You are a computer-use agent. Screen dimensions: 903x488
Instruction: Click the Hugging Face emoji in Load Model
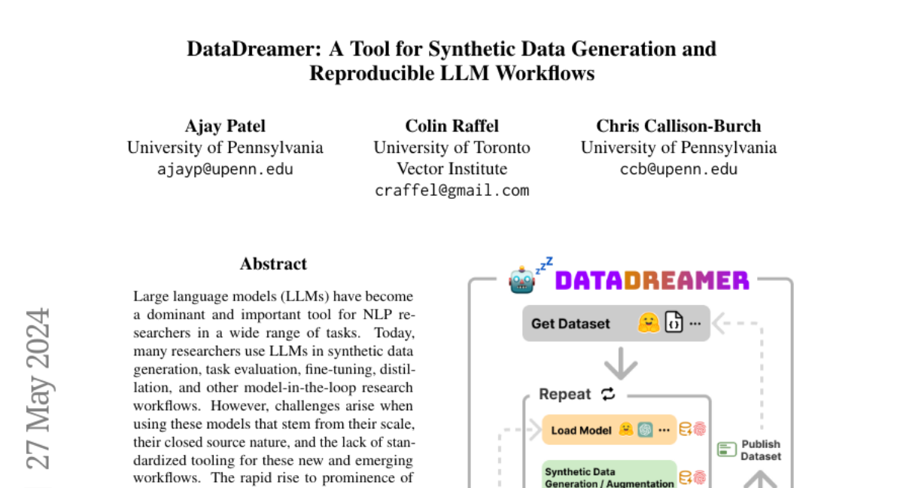(625, 429)
